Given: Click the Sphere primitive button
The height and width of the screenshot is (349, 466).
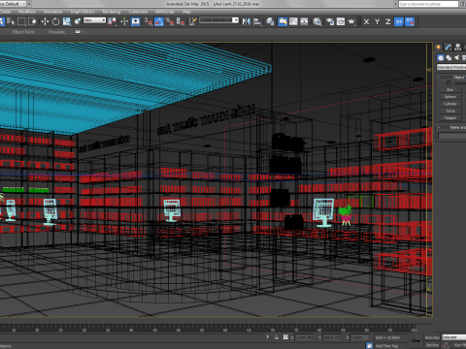Looking at the screenshot, I should [x=450, y=97].
